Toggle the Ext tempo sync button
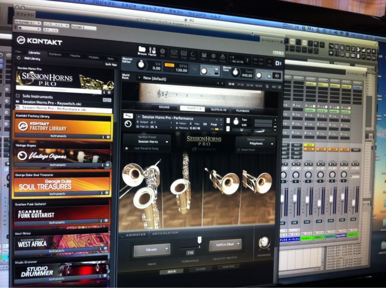Screen dimensions: 386x288 click(169, 65)
